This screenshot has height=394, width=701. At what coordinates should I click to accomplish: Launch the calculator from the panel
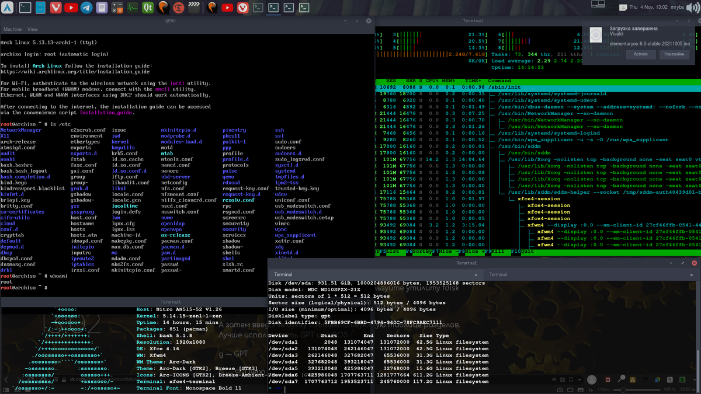(117, 8)
